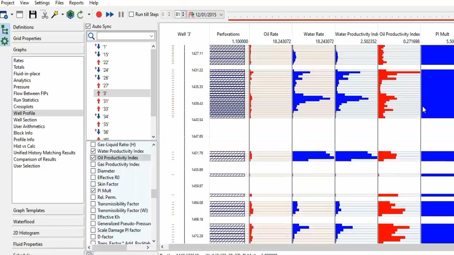Click the green reload arrow icon
The height and width of the screenshot is (255, 454).
point(80,15)
